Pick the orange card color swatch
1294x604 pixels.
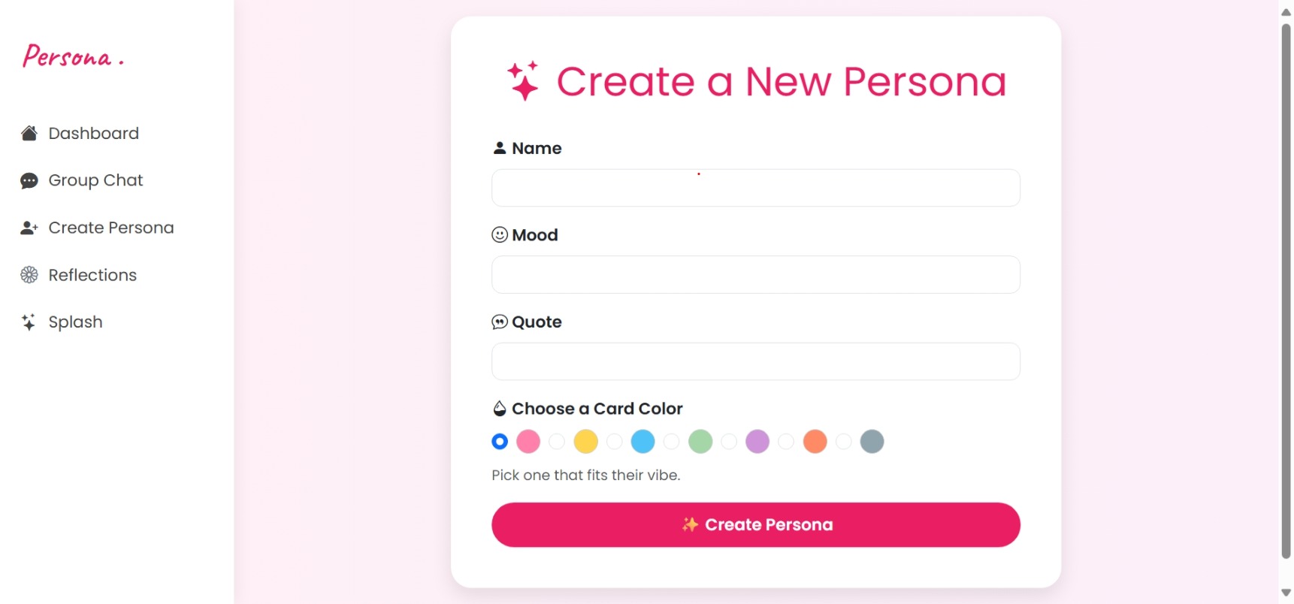point(815,442)
